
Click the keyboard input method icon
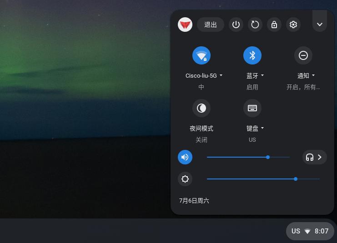tap(252, 108)
